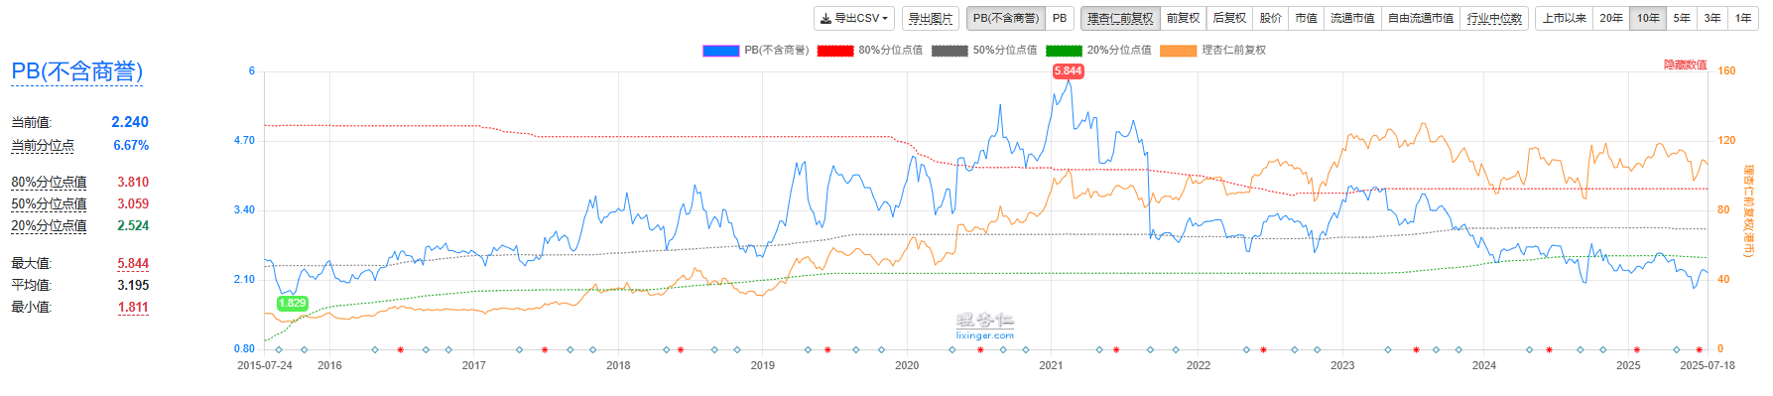Image resolution: width=1773 pixels, height=396 pixels.
Task: Toggle the blue PB(不含商誉) legend swatch
Action: tap(721, 51)
